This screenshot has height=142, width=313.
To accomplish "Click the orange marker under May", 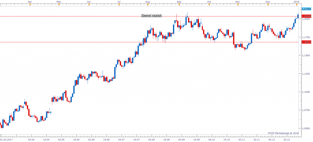I will [x=59, y=5].
